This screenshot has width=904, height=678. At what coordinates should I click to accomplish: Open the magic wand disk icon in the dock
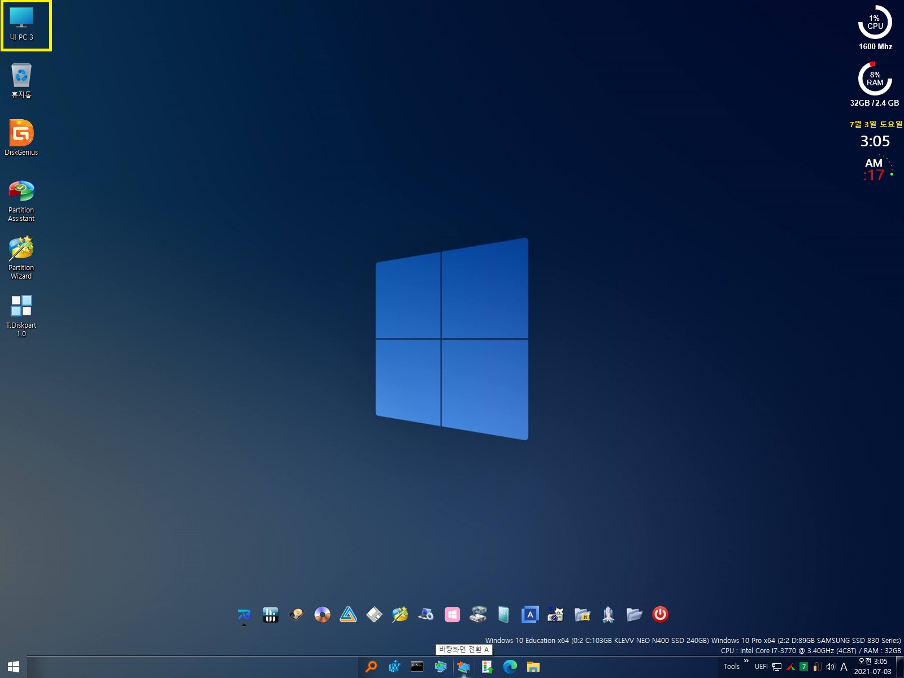pyautogui.click(x=401, y=614)
